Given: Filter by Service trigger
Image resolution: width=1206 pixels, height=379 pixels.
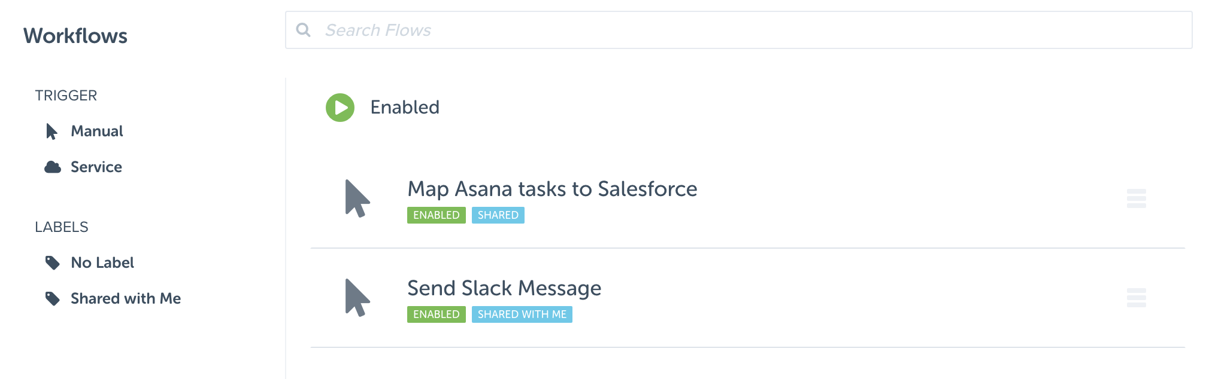Looking at the screenshot, I should pos(96,167).
